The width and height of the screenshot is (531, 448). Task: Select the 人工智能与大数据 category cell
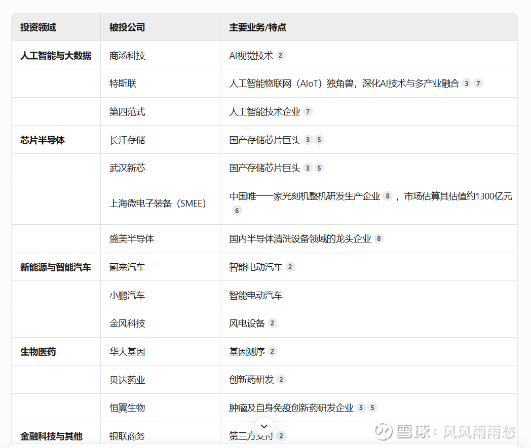56,55
